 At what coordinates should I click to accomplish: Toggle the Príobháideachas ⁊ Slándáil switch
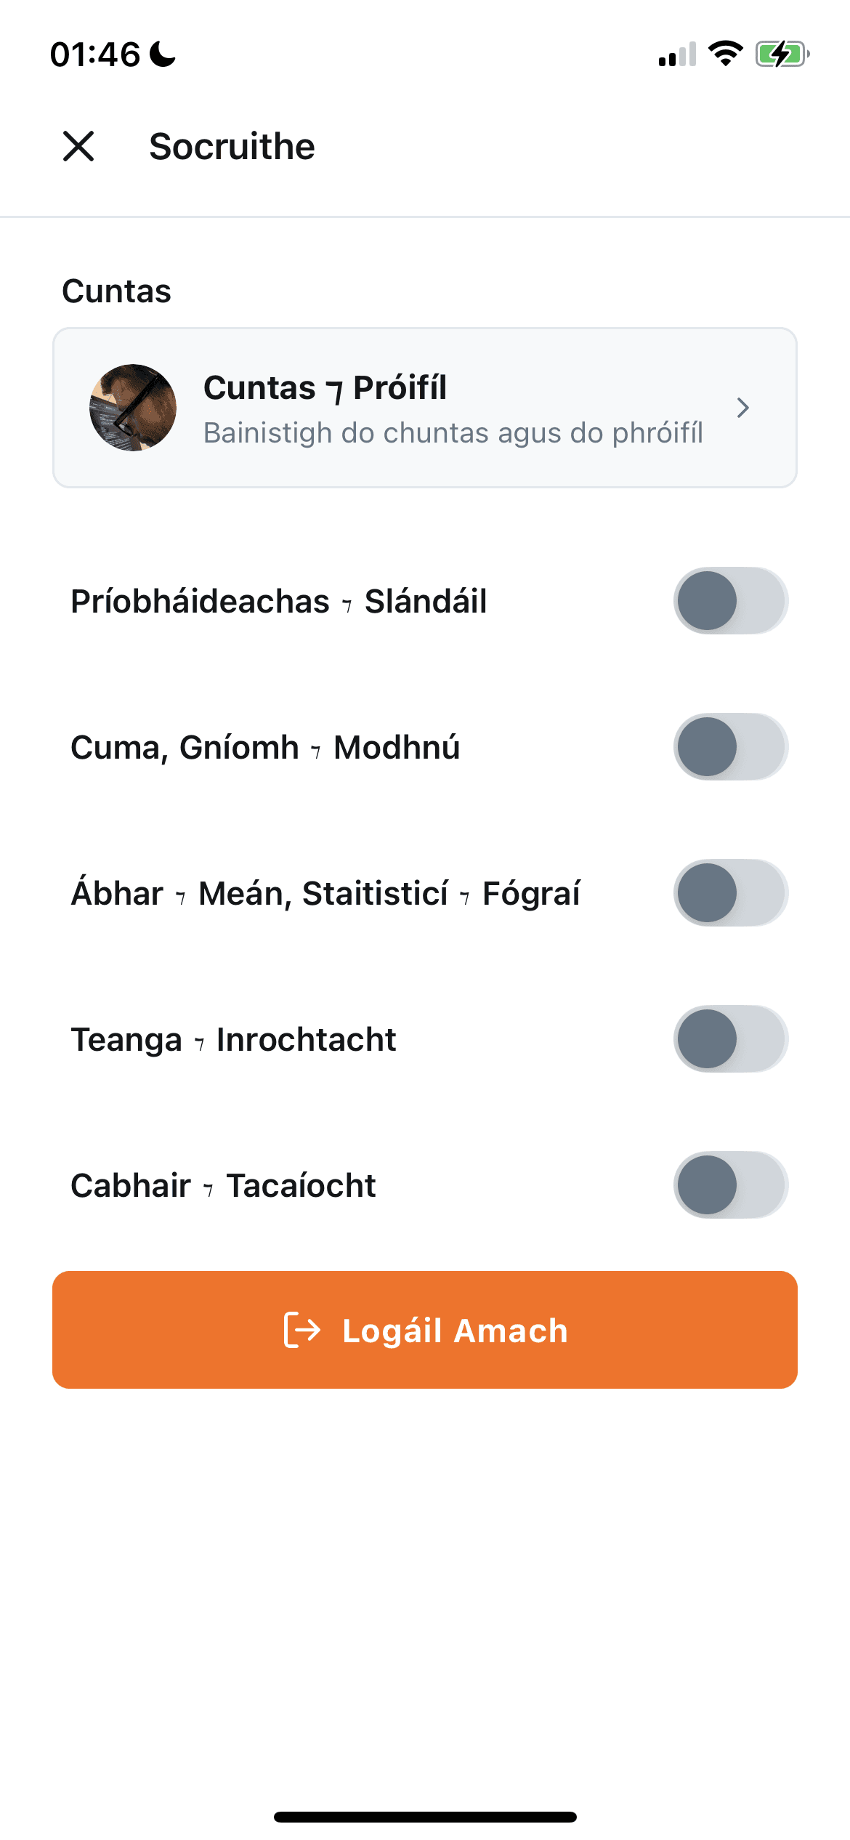731,601
